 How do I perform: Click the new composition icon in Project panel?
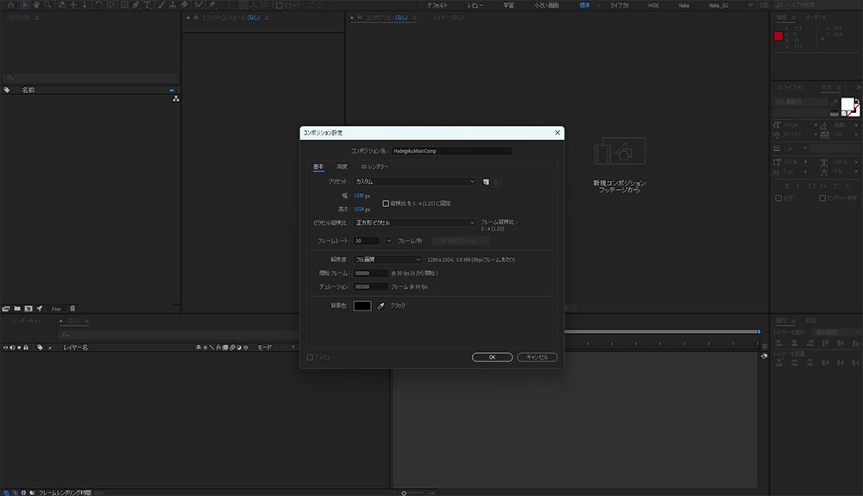pyautogui.click(x=28, y=308)
